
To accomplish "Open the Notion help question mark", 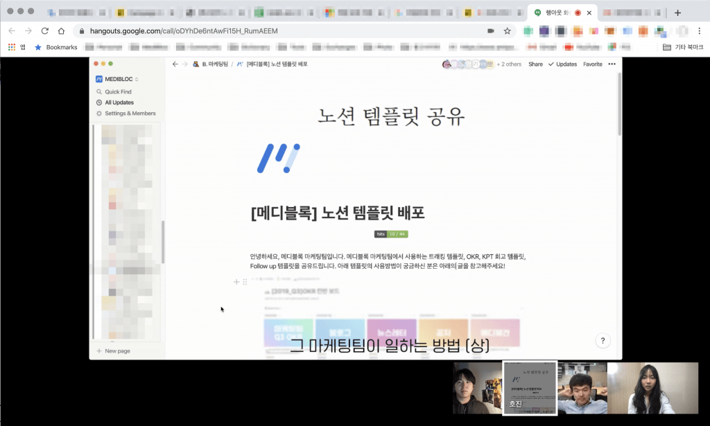I will (603, 341).
